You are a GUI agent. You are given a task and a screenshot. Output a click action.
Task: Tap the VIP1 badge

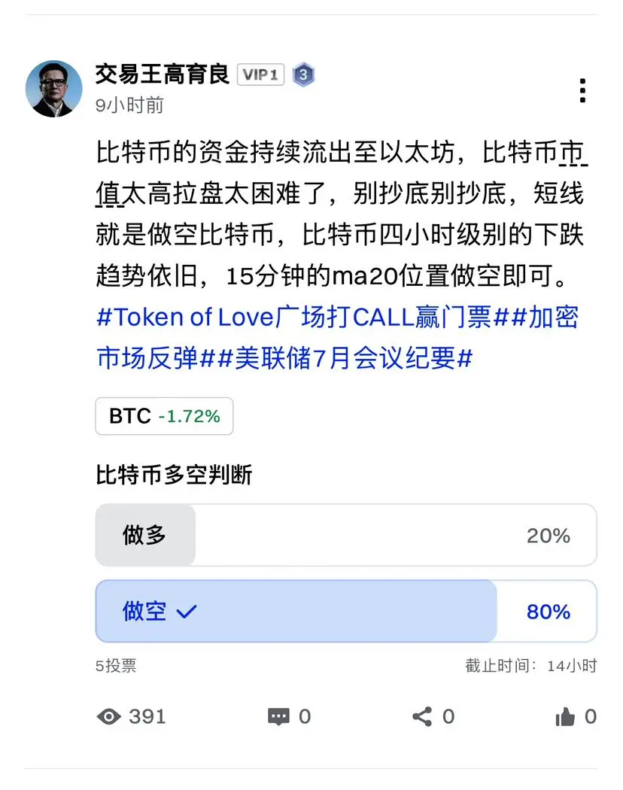tap(260, 74)
